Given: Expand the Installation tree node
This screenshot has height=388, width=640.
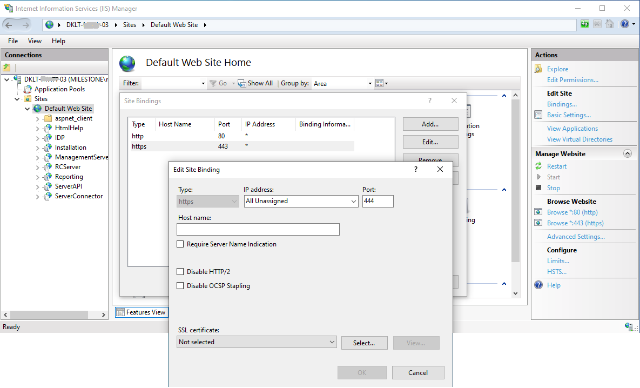Looking at the screenshot, I should pyautogui.click(x=38, y=148).
